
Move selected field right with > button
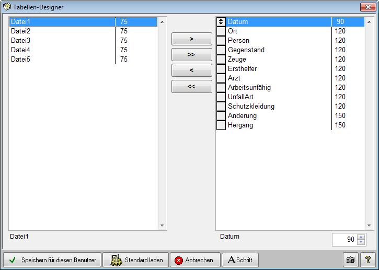192,39
